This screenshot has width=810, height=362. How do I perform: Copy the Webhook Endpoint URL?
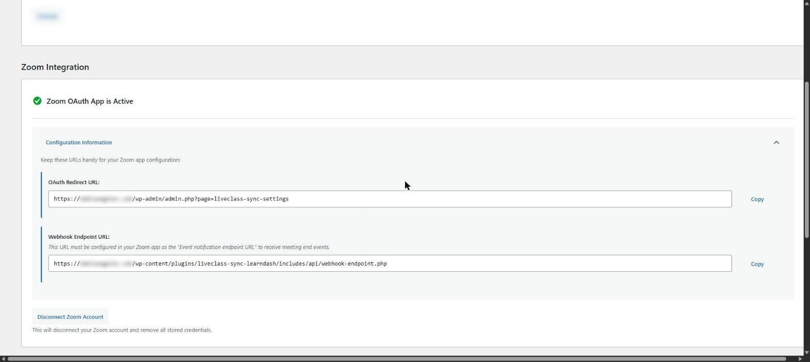coord(757,264)
